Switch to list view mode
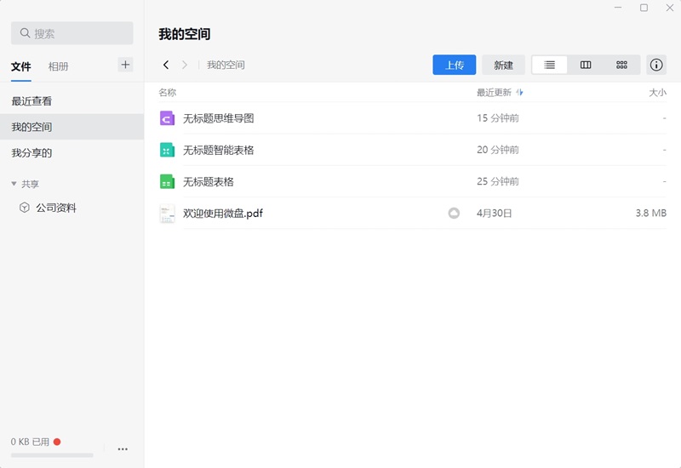This screenshot has height=468, width=681. (549, 65)
